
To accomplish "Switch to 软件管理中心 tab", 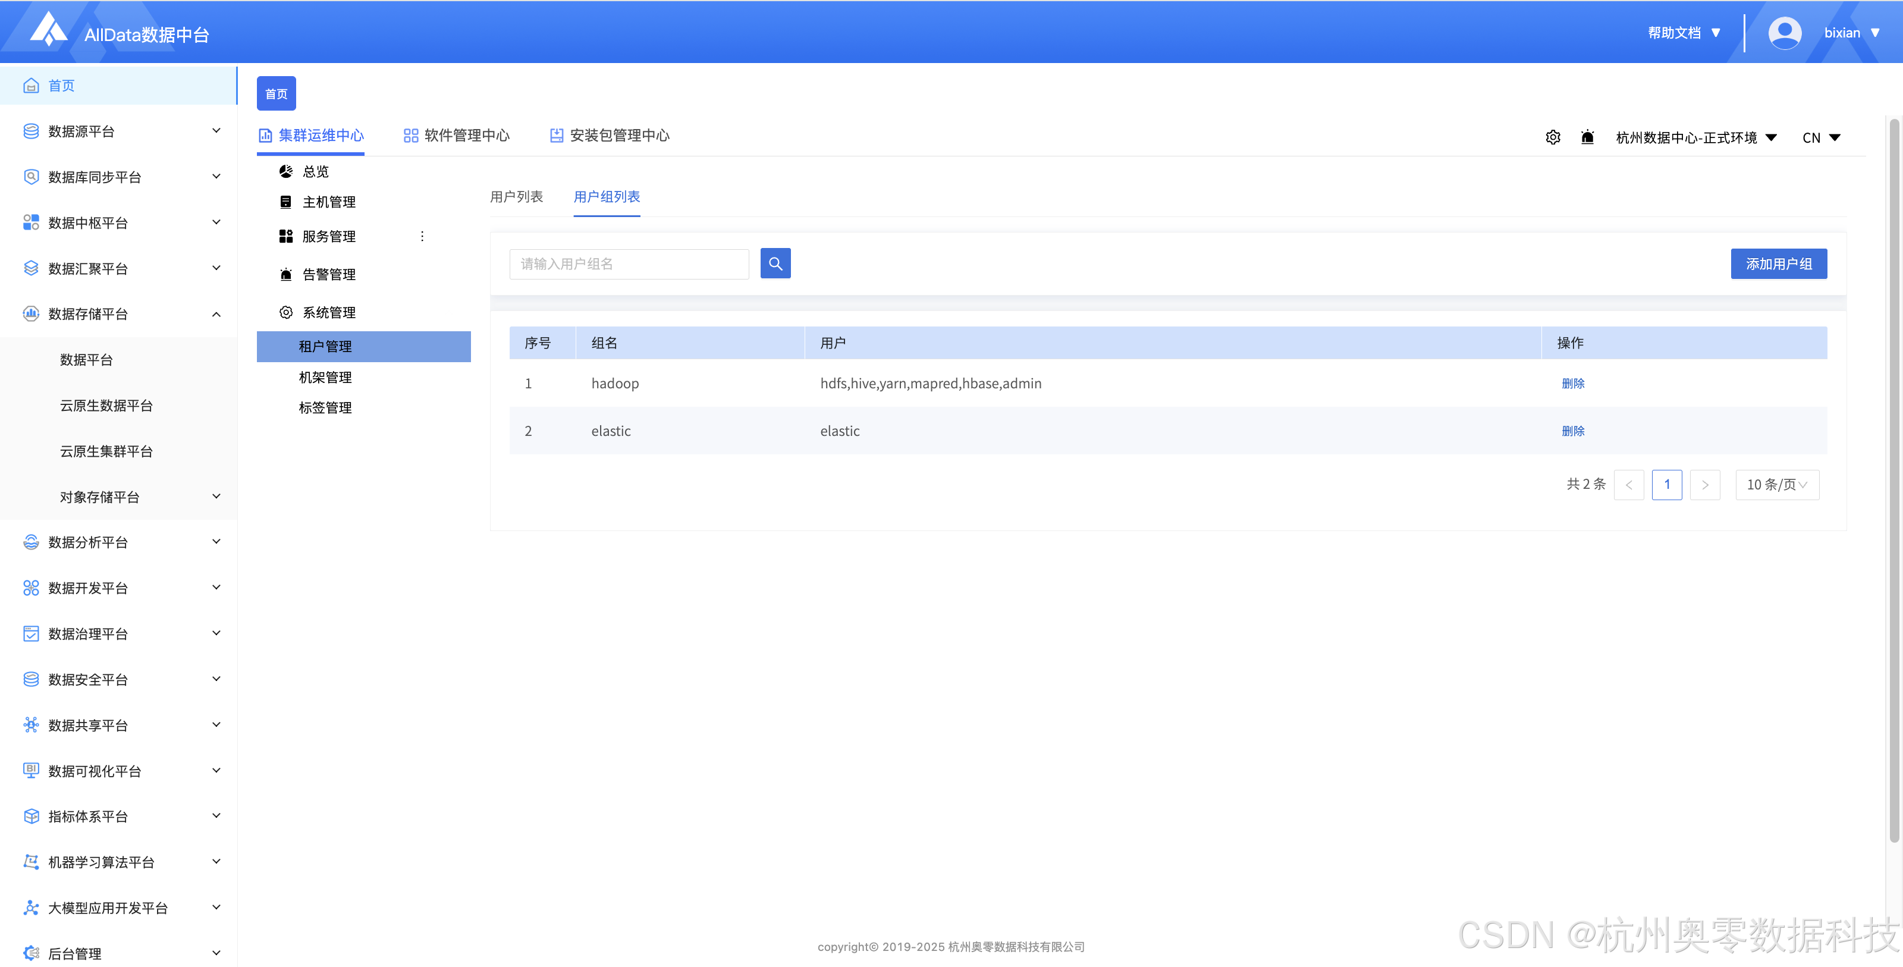I will (457, 136).
